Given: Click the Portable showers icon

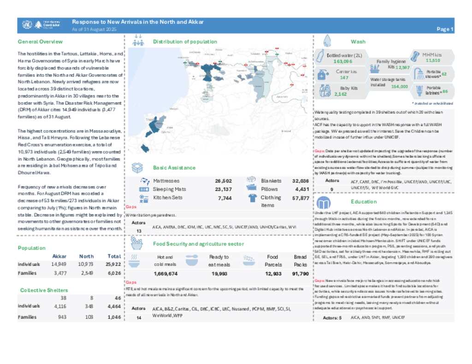Looking at the screenshot, I should point(419,73).
